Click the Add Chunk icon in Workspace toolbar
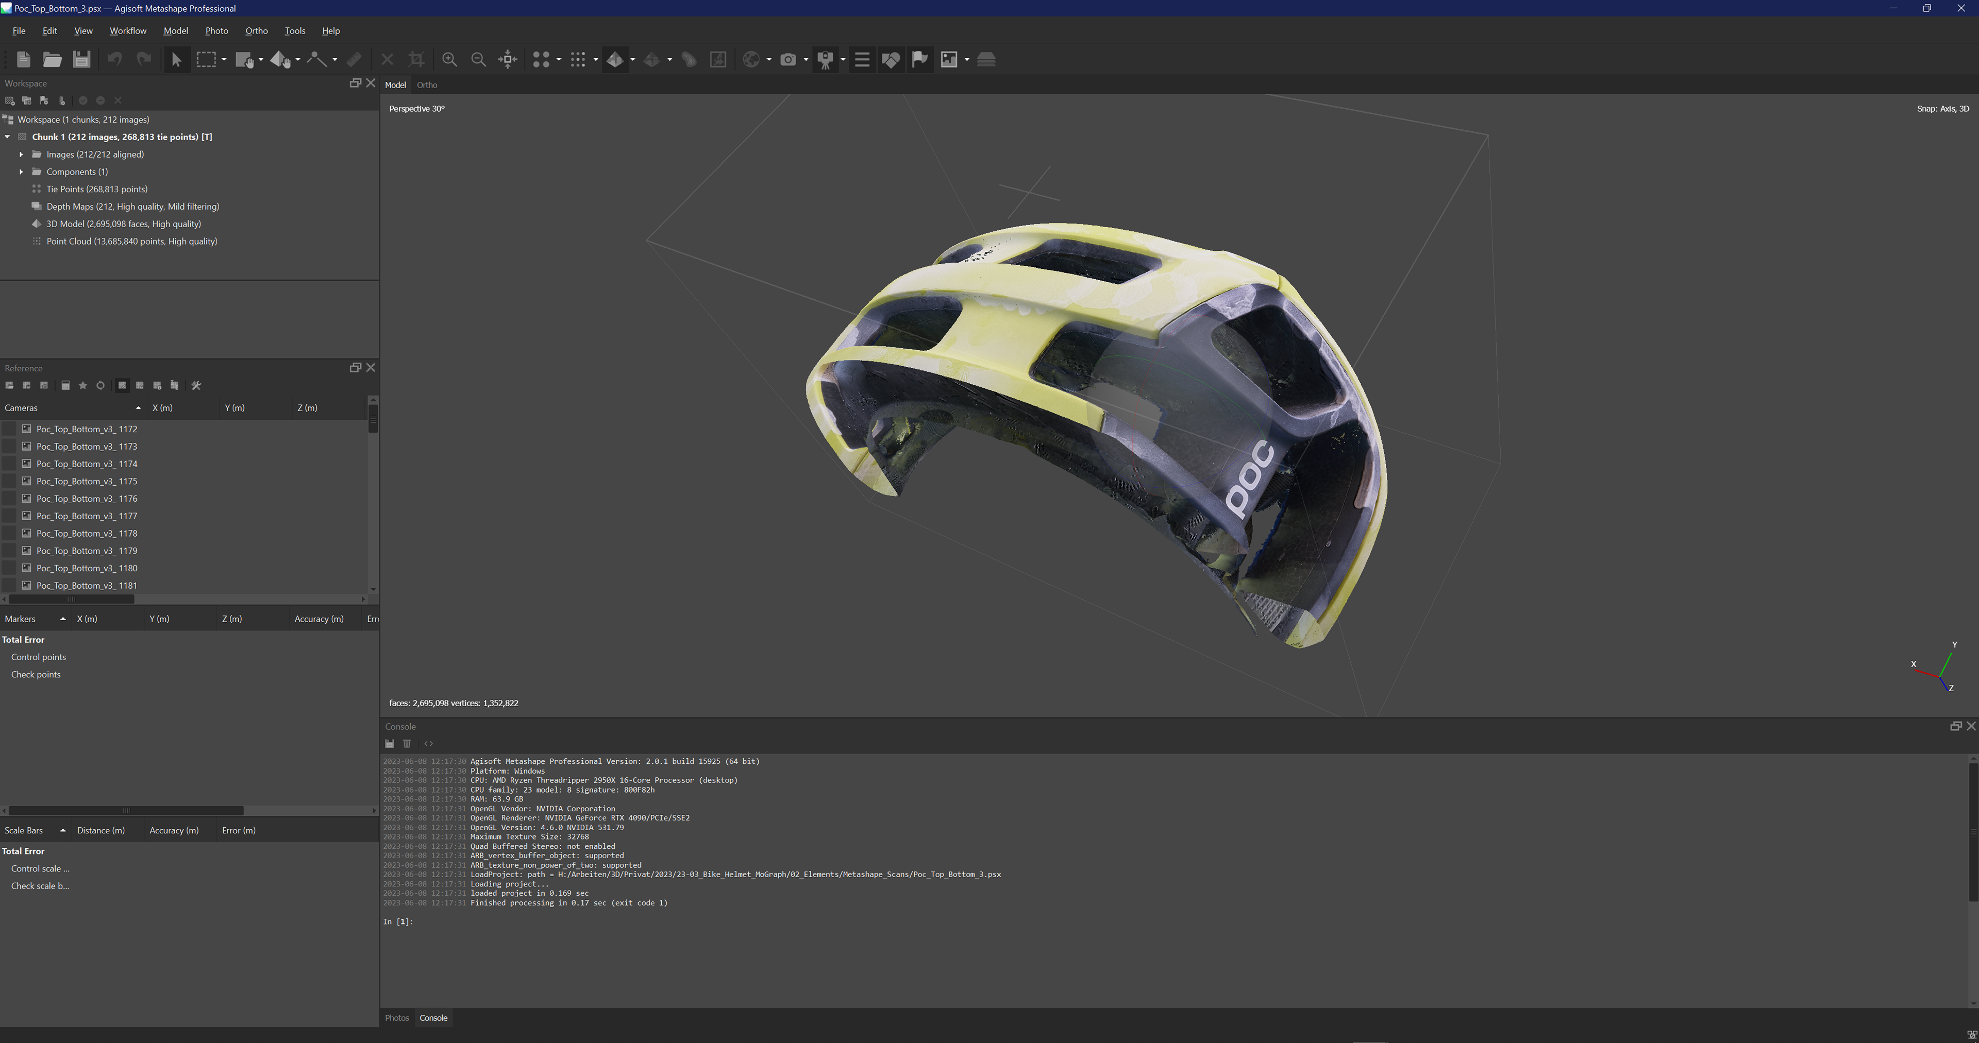1979x1043 pixels. coord(9,100)
